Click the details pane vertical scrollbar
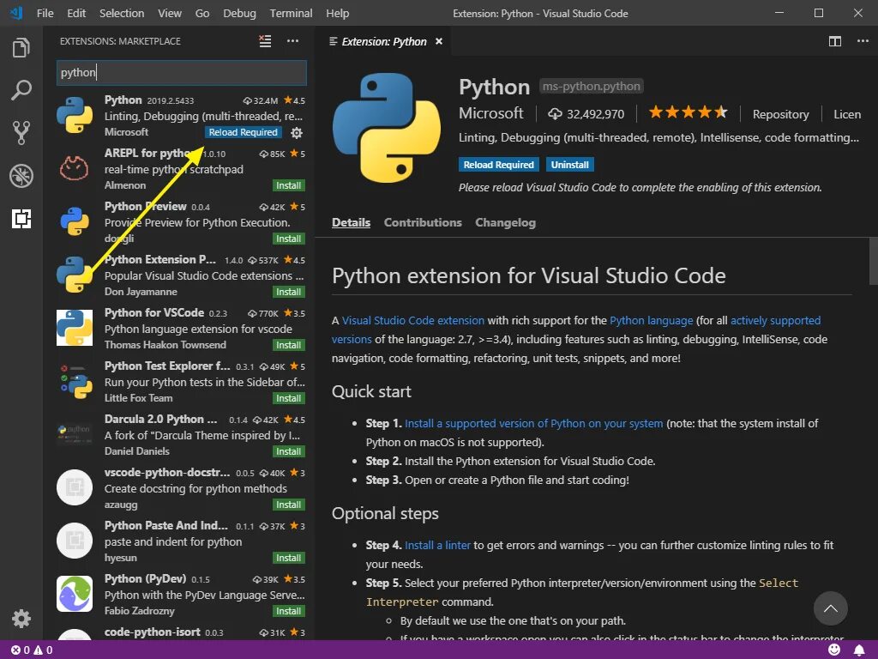The height and width of the screenshot is (659, 878). (x=873, y=261)
